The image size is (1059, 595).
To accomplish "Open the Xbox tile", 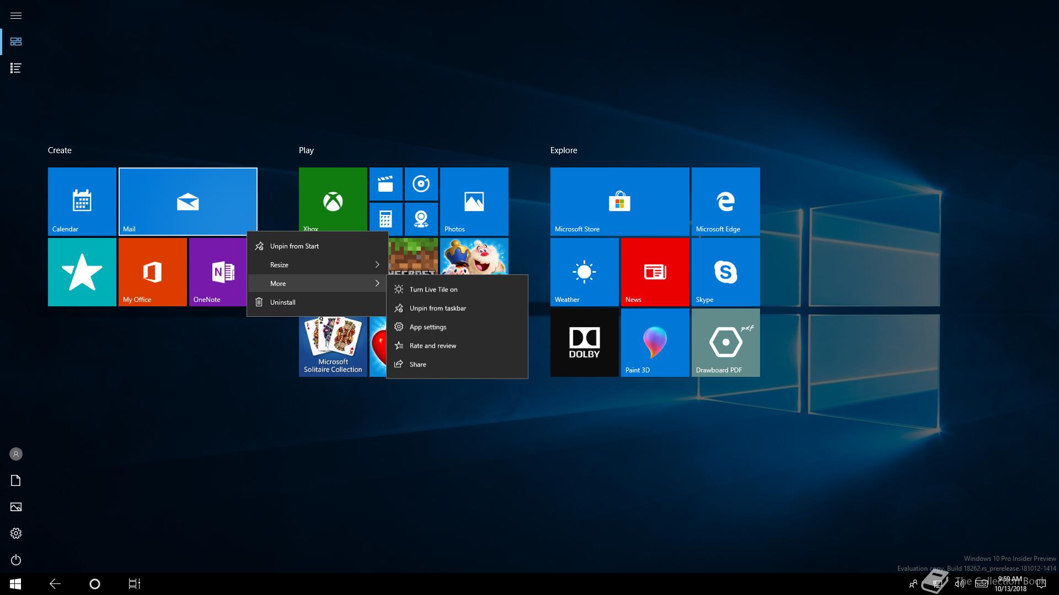I will coord(333,199).
